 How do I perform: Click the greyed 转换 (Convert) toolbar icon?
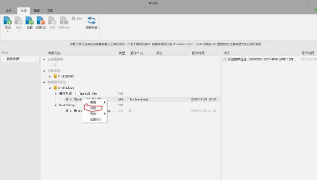[19, 21]
